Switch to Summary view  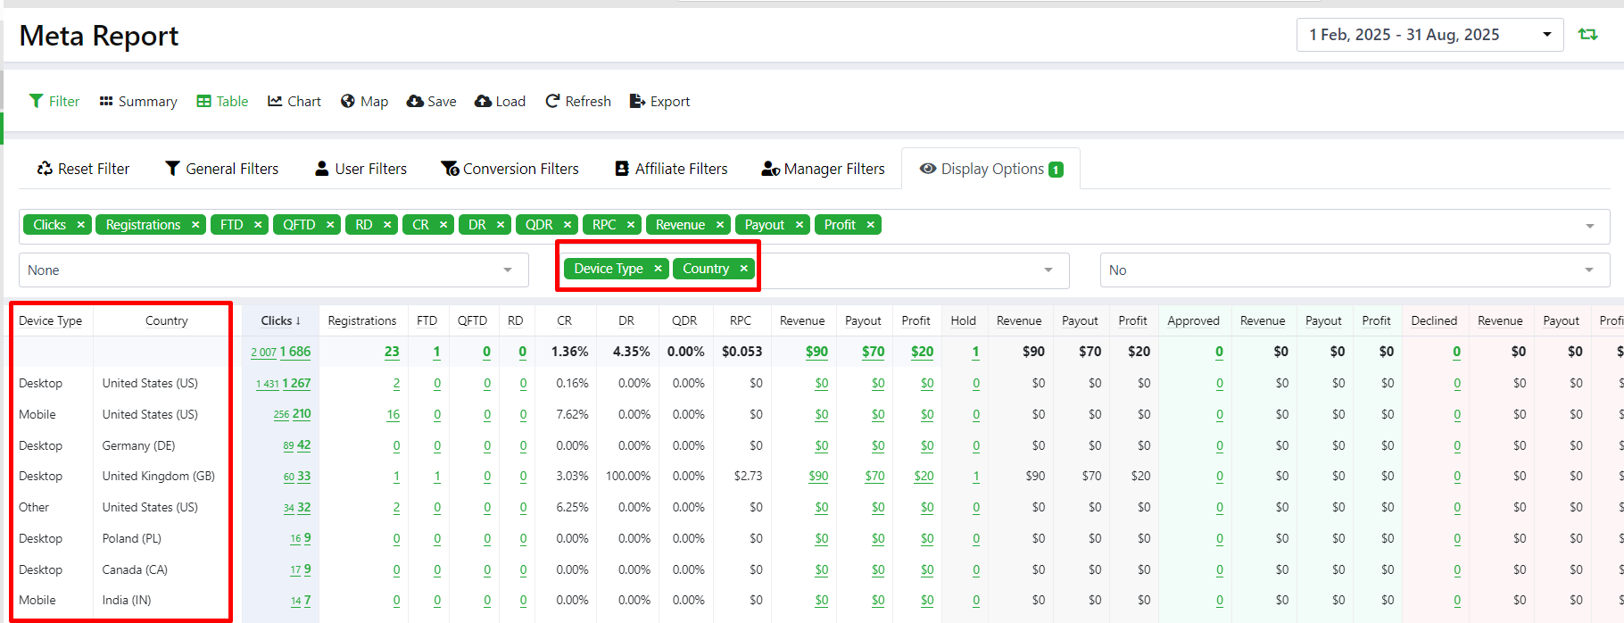[138, 102]
